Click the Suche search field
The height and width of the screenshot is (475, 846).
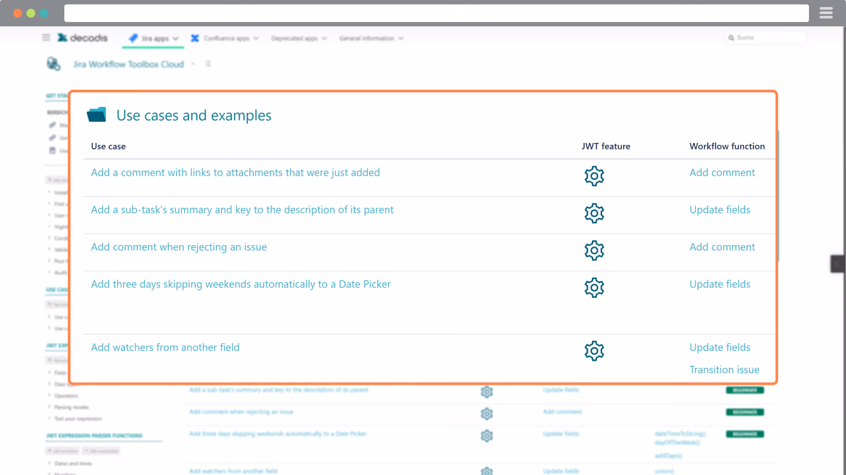pos(766,38)
